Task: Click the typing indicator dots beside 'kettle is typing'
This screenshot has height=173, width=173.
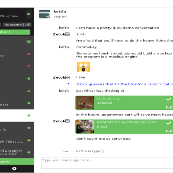Action: (x=65, y=151)
